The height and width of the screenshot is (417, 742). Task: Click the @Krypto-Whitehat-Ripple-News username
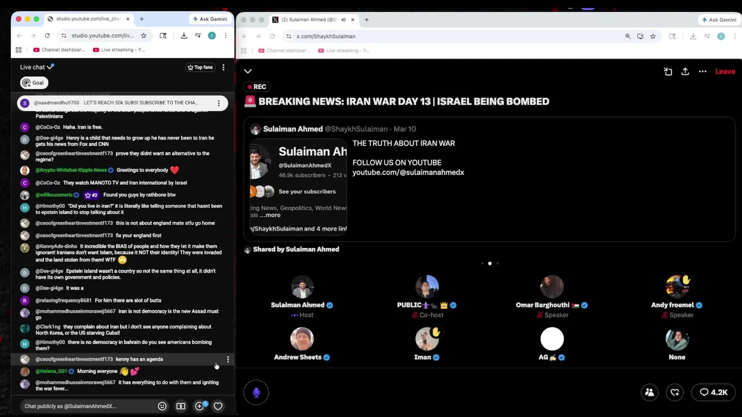tap(71, 170)
